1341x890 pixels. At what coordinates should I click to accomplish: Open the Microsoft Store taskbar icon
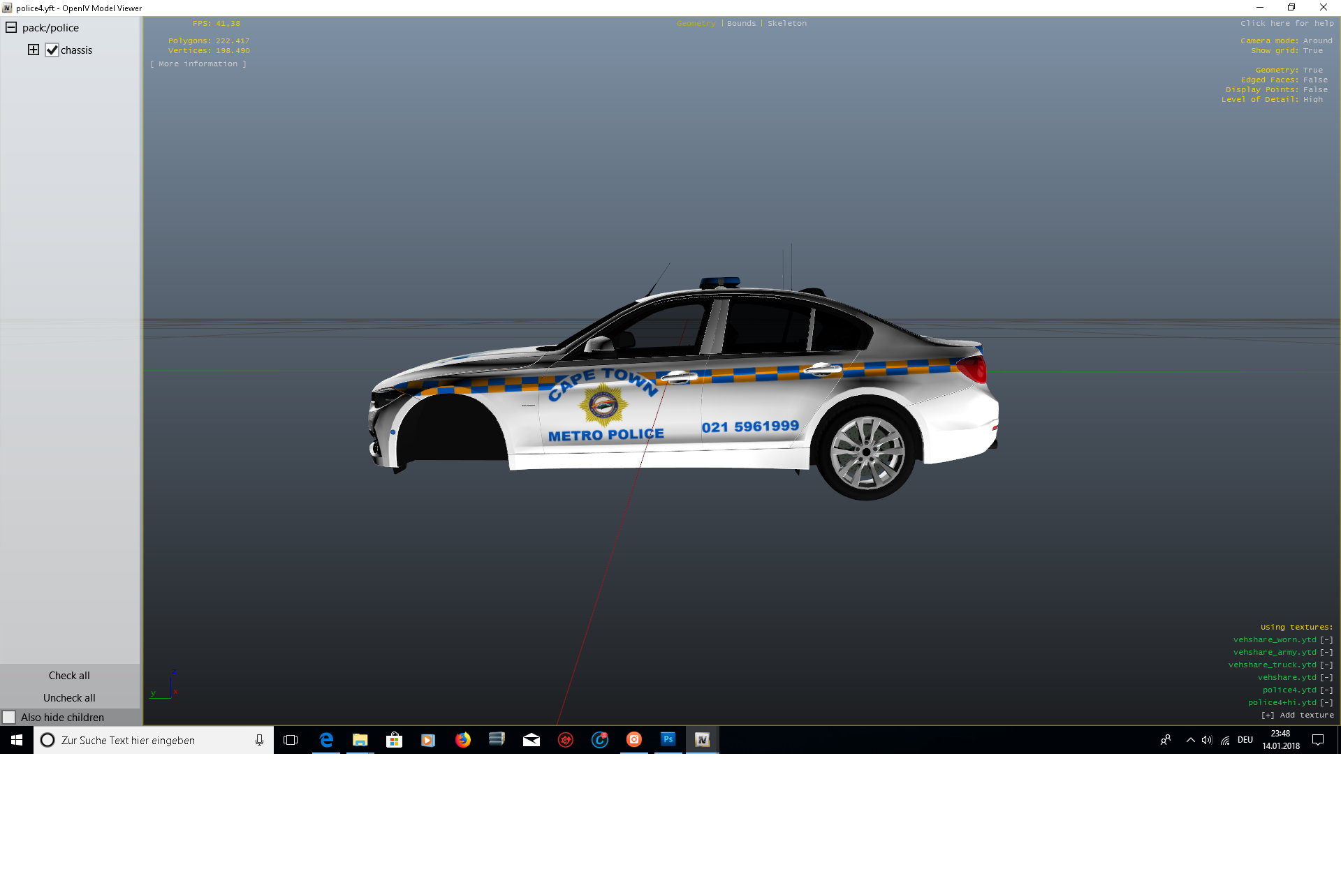(394, 739)
